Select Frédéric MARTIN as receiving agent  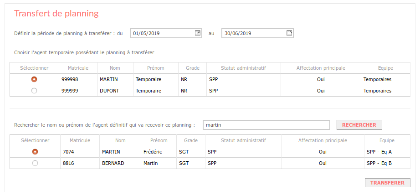(35, 152)
